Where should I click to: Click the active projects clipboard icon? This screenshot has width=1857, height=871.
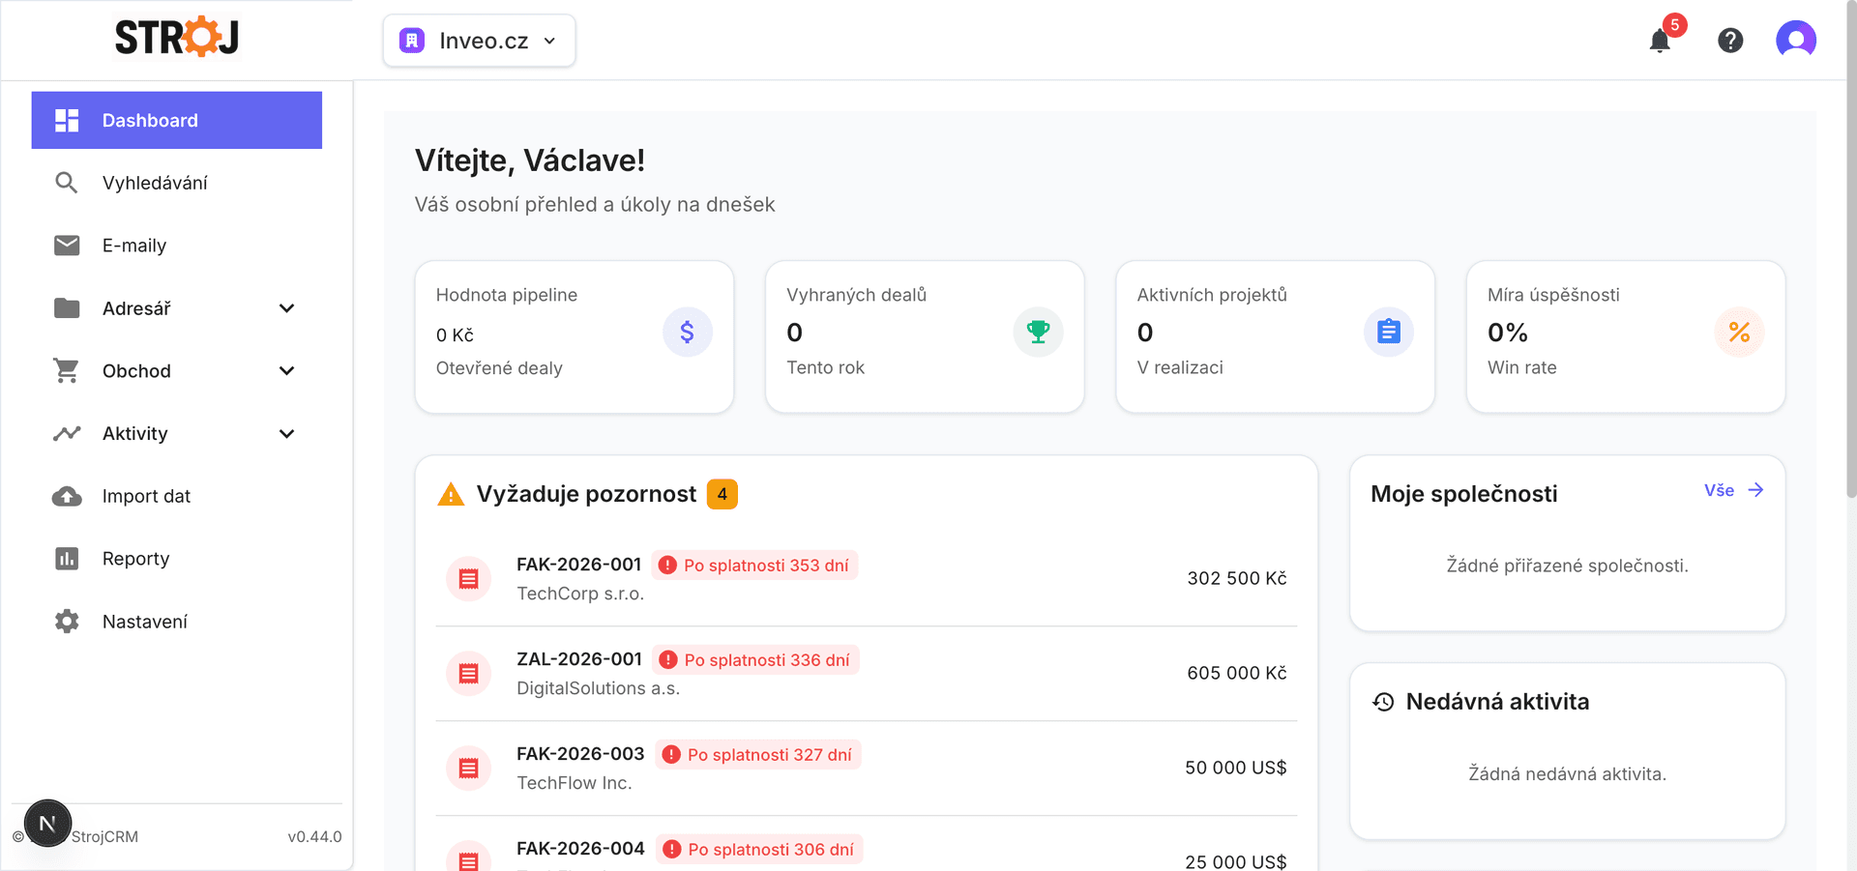[1388, 333]
